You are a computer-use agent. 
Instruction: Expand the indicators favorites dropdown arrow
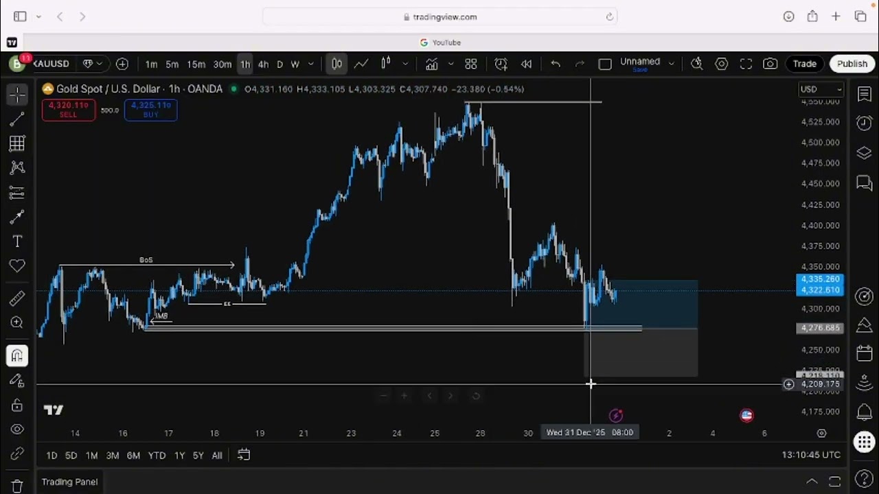tap(450, 64)
